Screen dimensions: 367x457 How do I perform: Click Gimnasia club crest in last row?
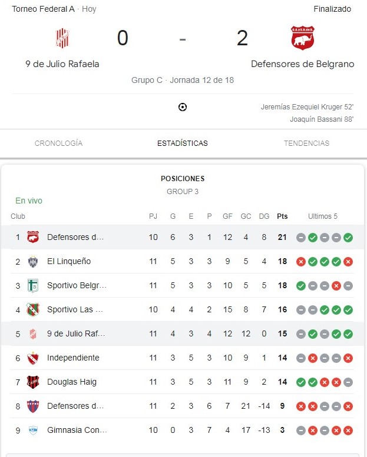[x=33, y=431]
